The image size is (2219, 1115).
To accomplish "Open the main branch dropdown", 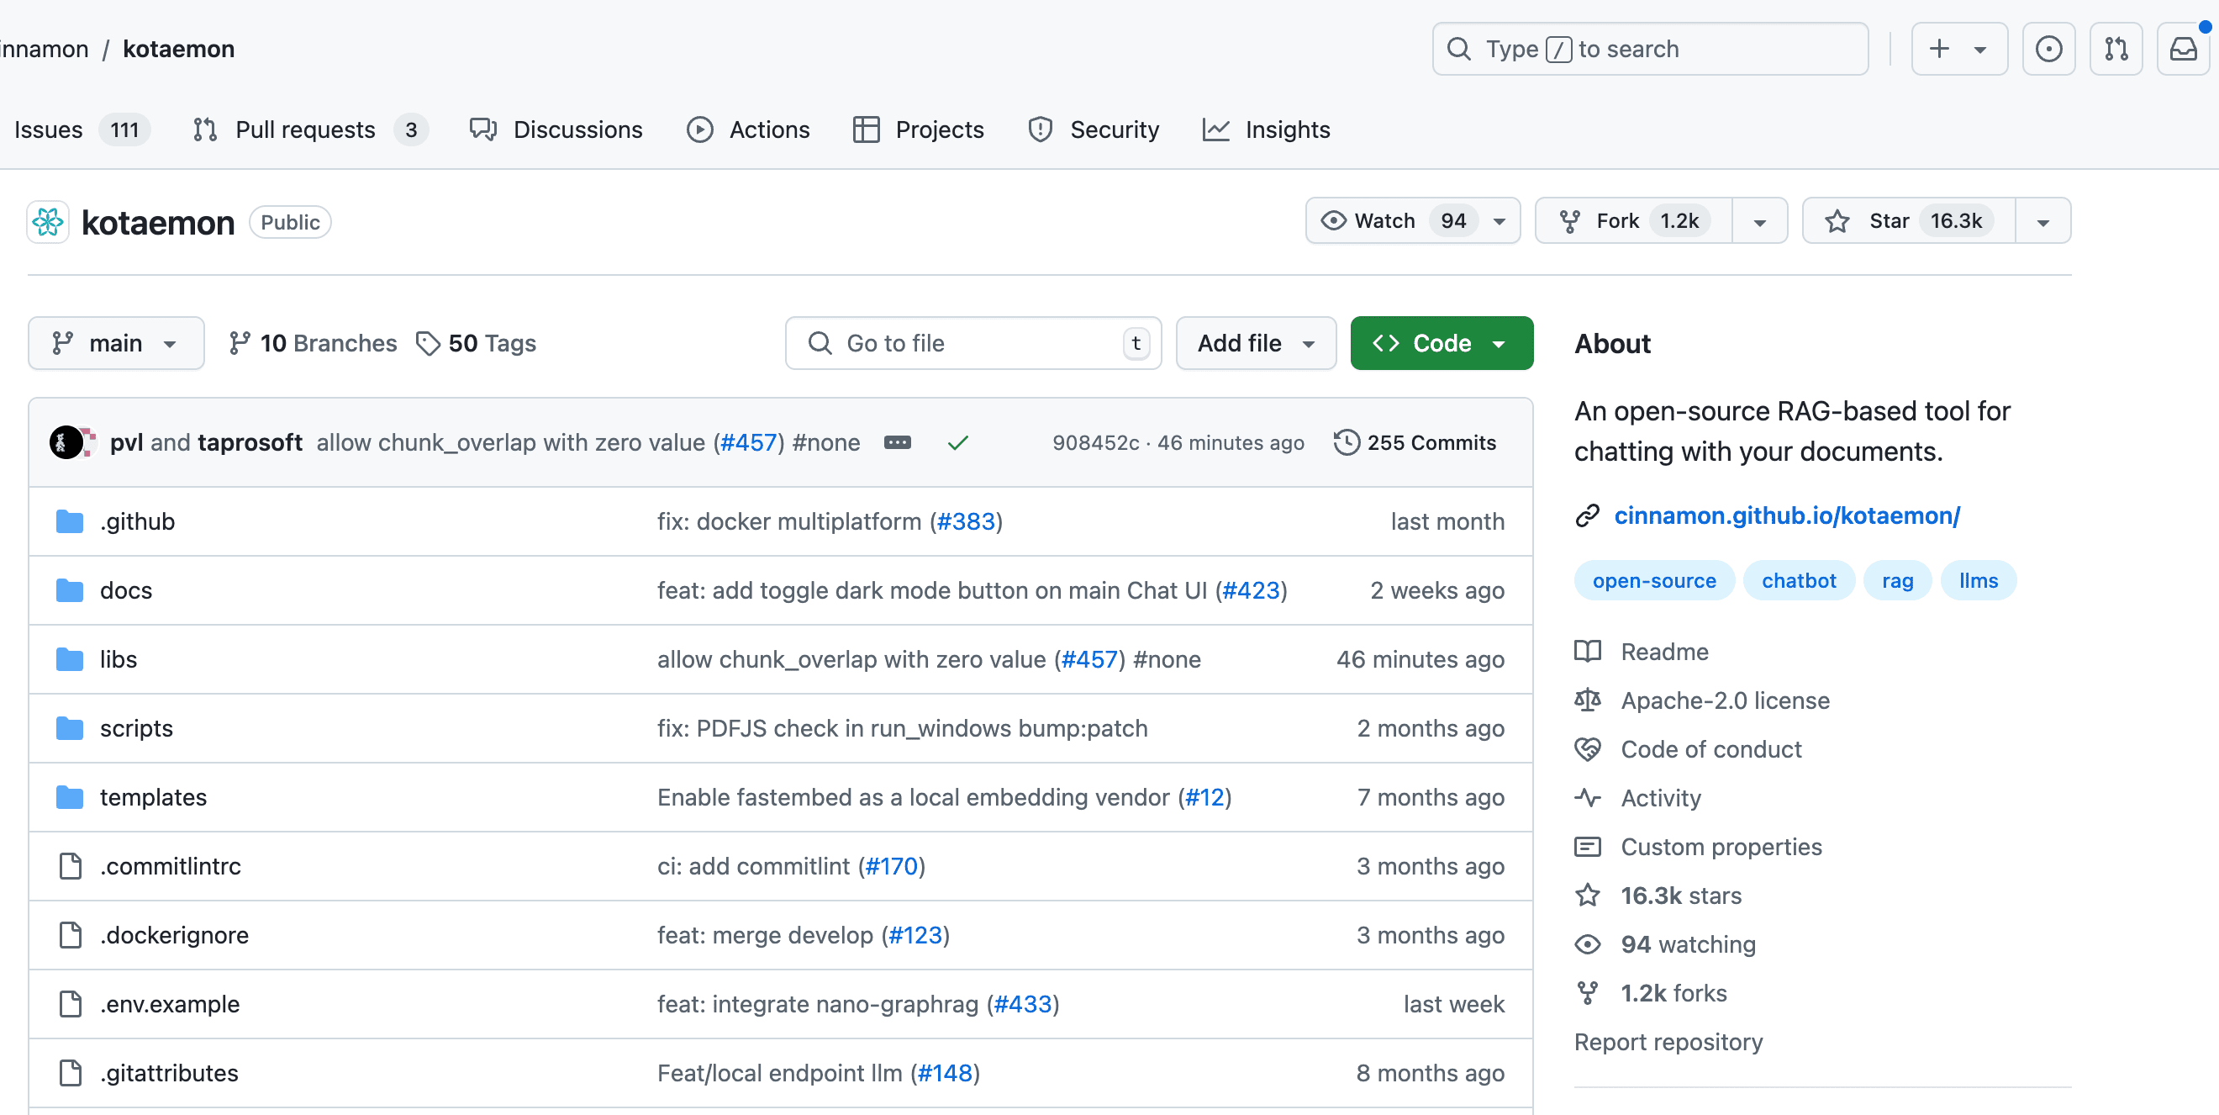I will click(115, 343).
